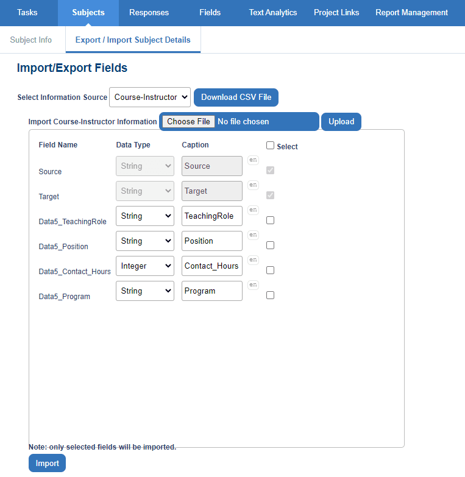
Task: Click the 'Field Name' column header
Action: (58, 145)
